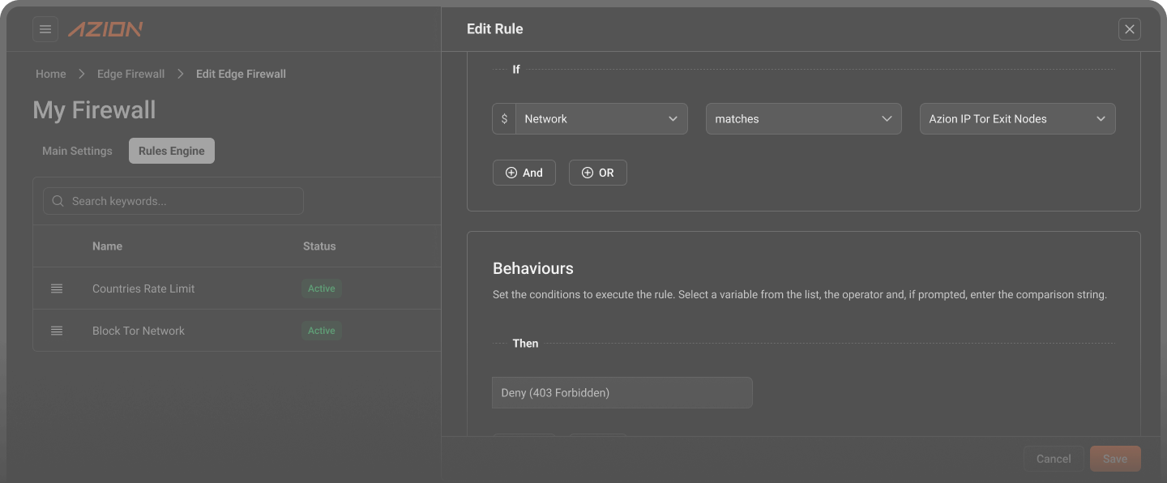Grab the Block Tor Network drag handle

57,331
